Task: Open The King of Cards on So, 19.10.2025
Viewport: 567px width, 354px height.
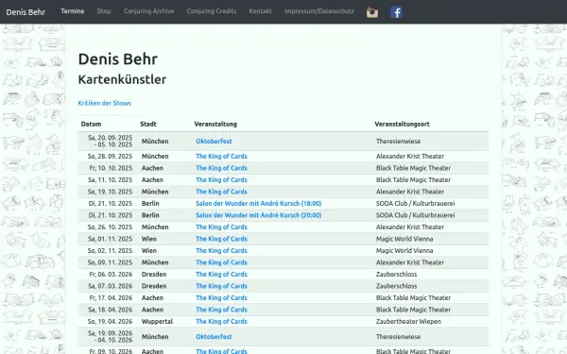Action: pos(221,192)
